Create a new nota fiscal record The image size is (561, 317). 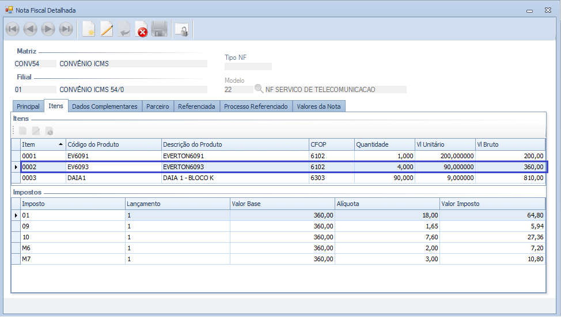pos(89,29)
